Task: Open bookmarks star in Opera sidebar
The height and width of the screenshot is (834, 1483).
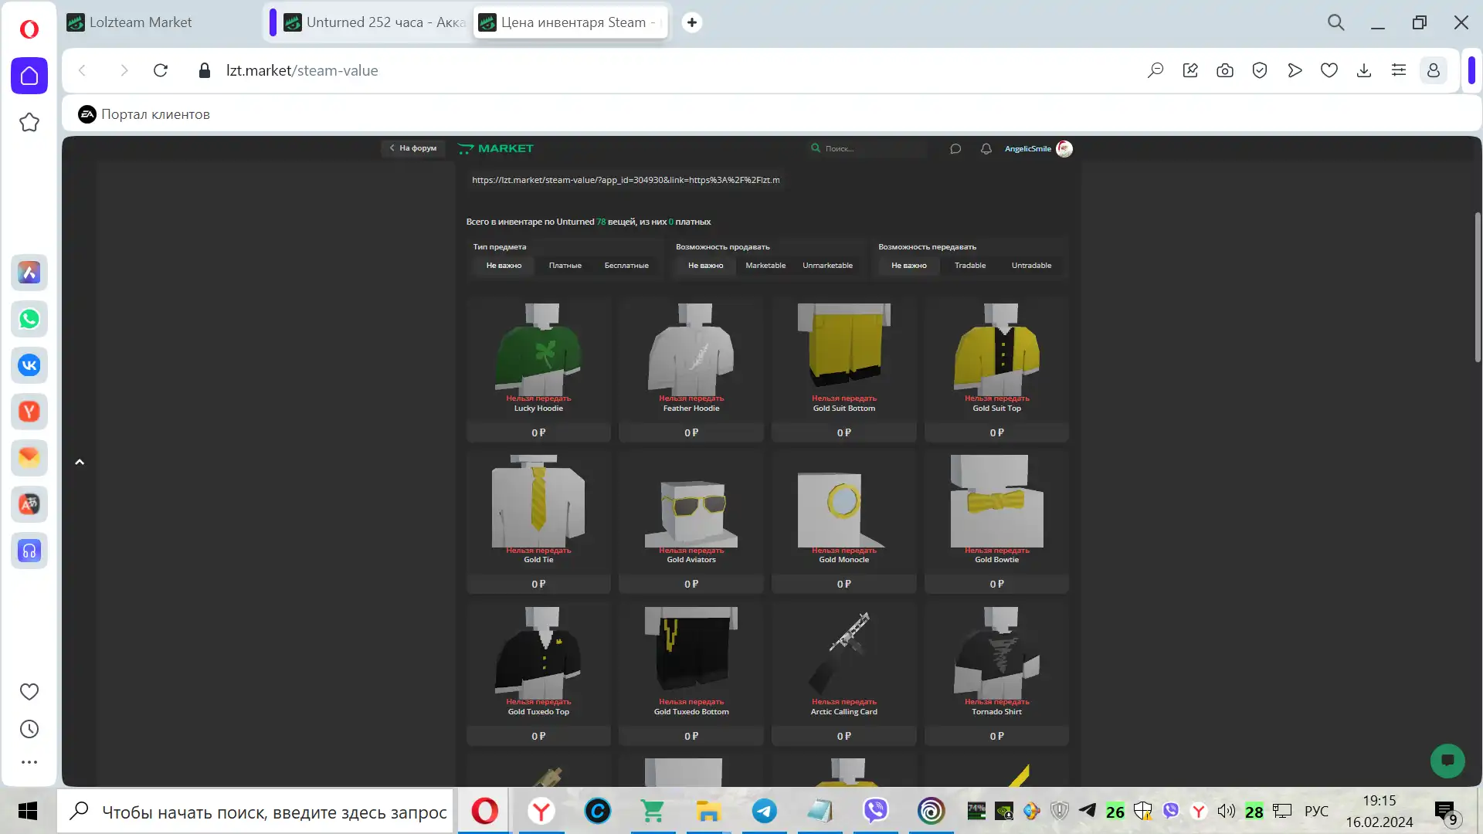Action: click(29, 122)
